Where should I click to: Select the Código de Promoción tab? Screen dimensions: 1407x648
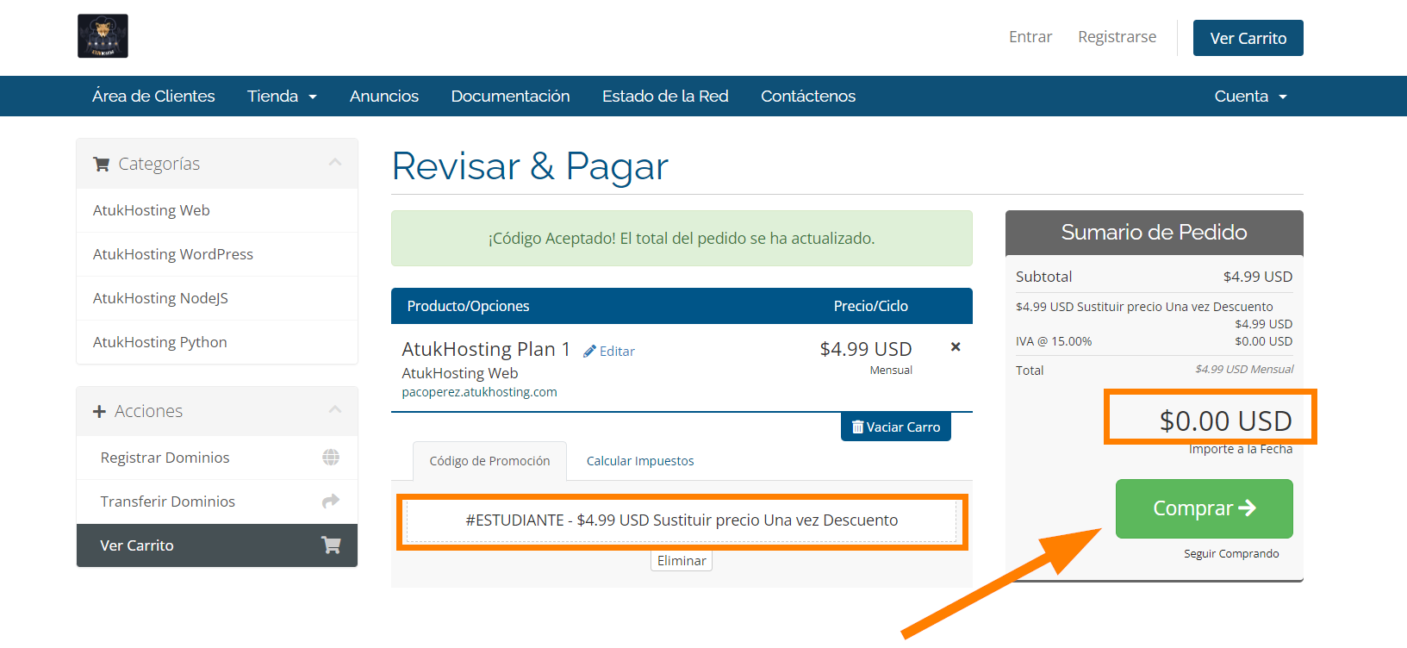tap(489, 461)
